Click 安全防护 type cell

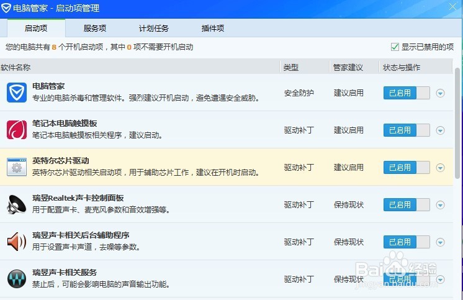tap(299, 93)
